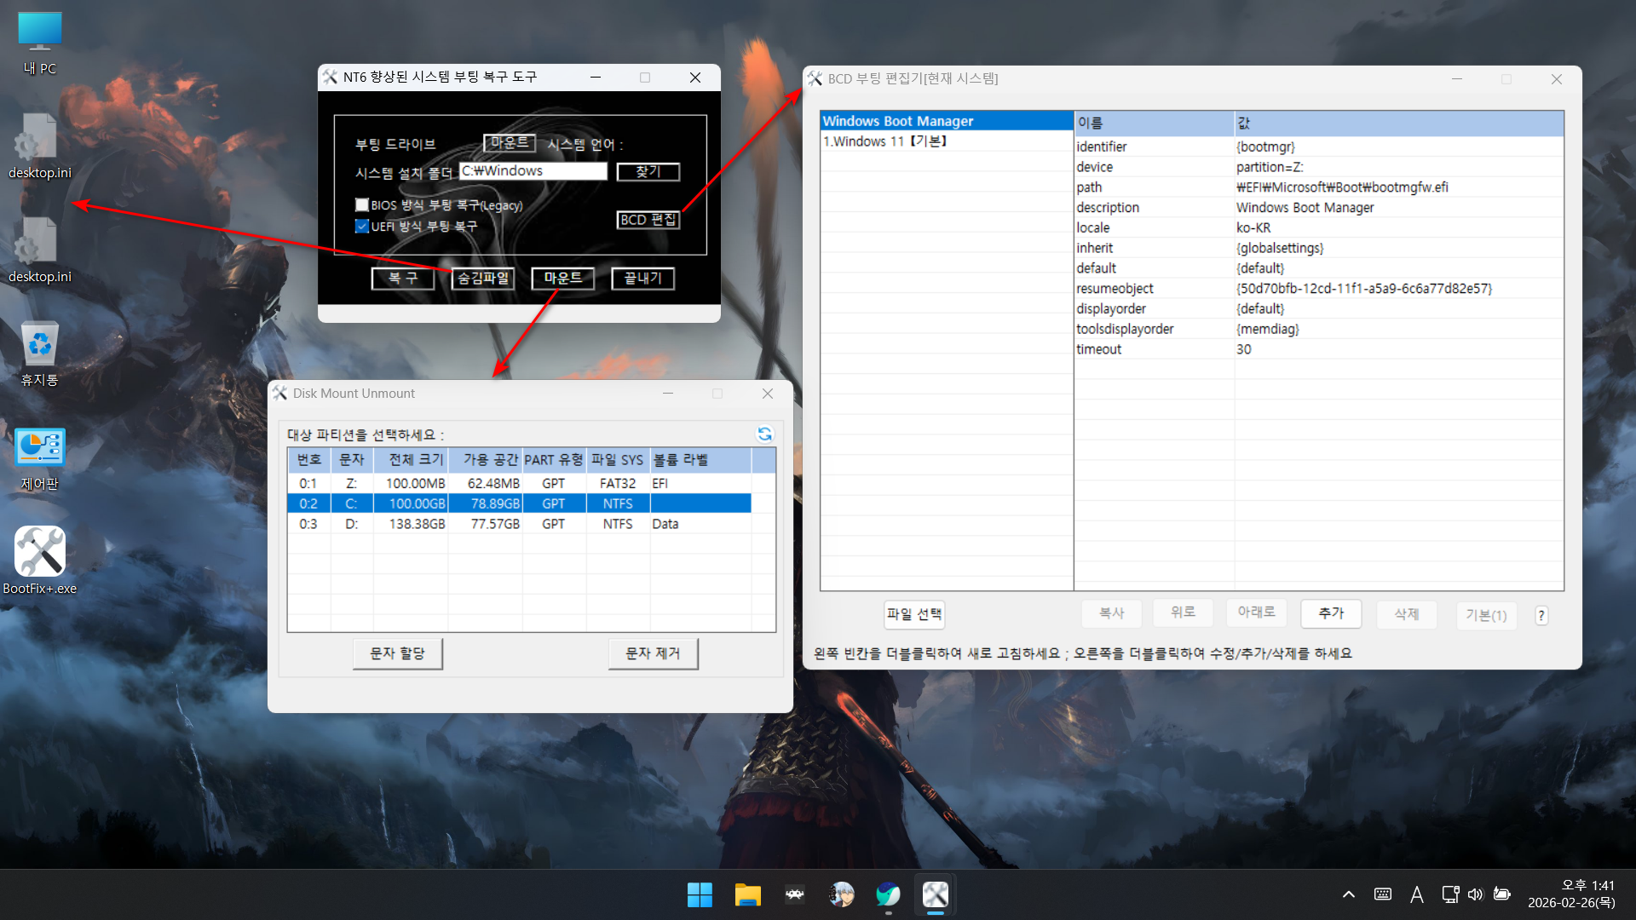Image resolution: width=1636 pixels, height=920 pixels.
Task: Click the 추가 button in BCD editor
Action: pos(1330,613)
